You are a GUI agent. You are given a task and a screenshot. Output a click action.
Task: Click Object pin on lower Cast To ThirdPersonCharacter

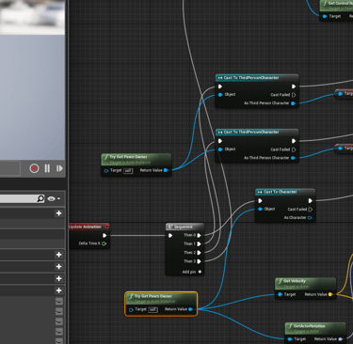pyautogui.click(x=220, y=149)
